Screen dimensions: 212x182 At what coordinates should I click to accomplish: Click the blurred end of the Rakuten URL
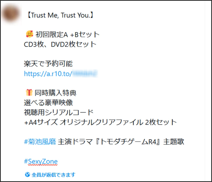coord(85,74)
